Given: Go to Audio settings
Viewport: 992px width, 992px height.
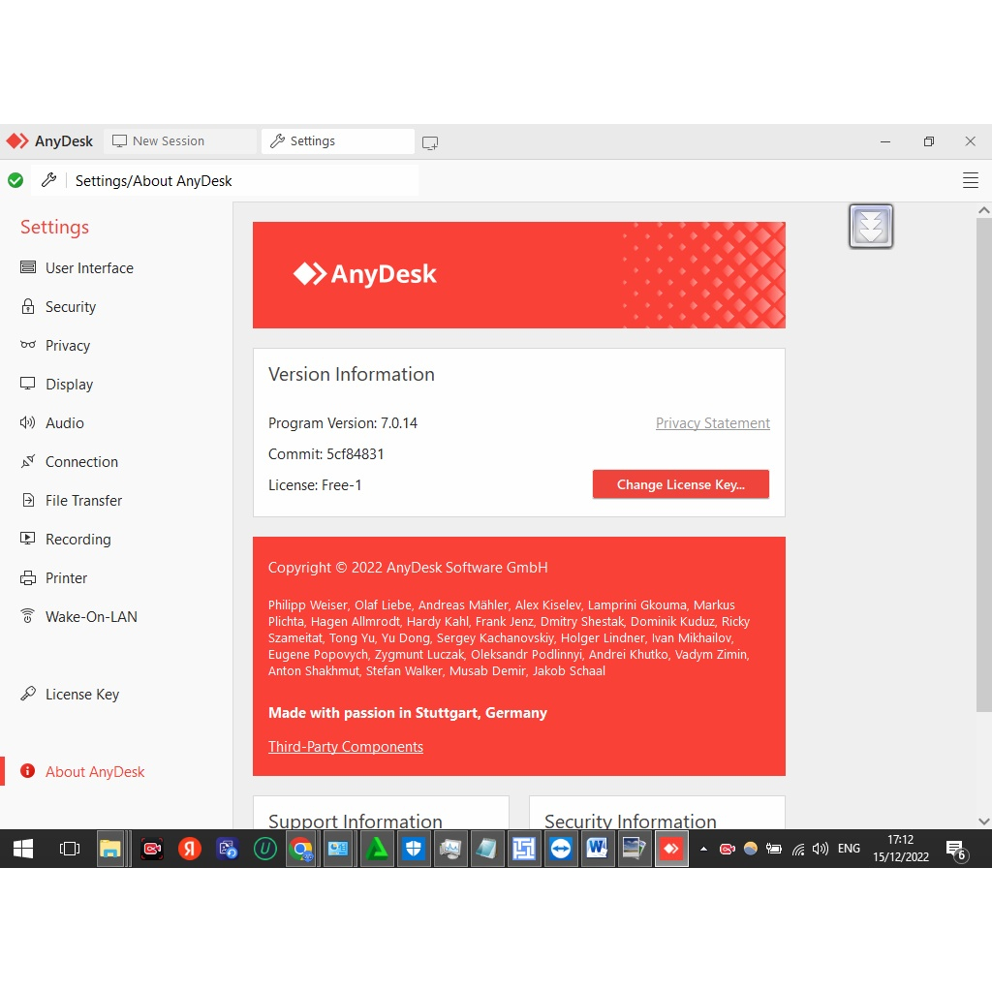Looking at the screenshot, I should (66, 422).
